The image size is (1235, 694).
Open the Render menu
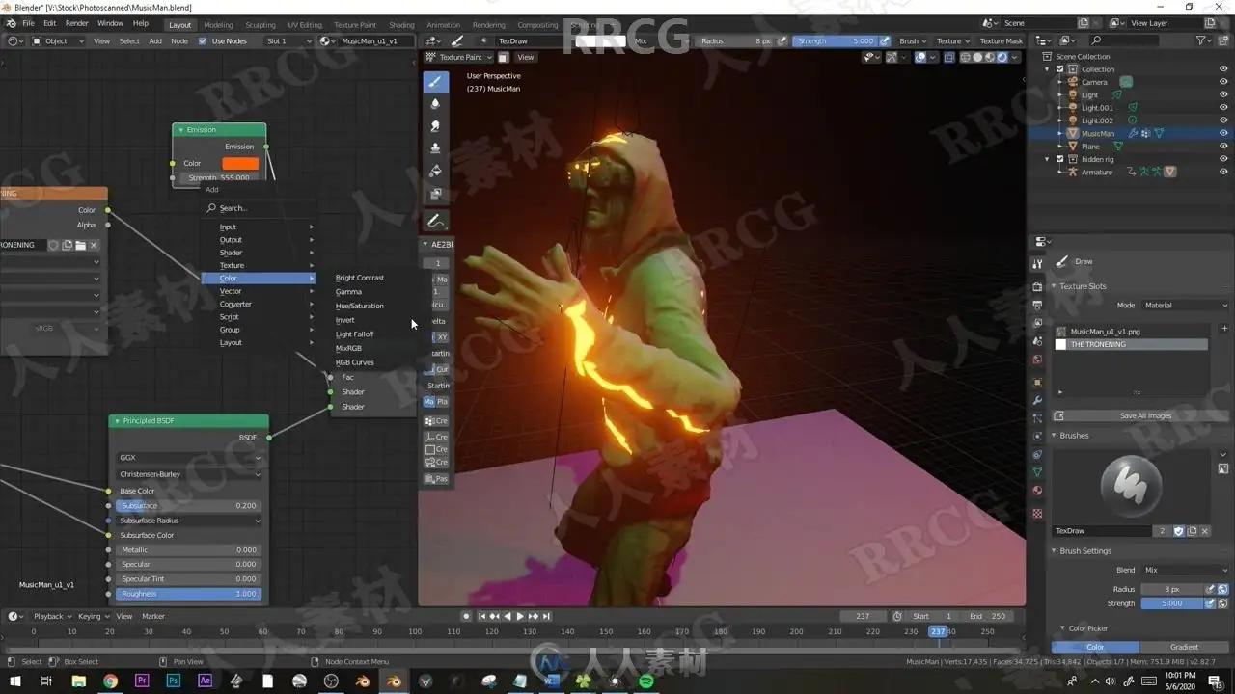pos(77,23)
